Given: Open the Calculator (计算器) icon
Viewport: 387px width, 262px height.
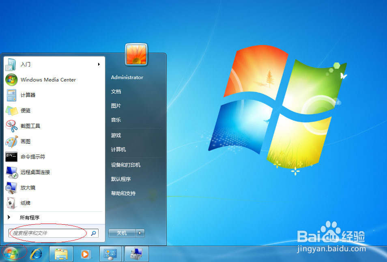Looking at the screenshot, I should click(11, 95).
